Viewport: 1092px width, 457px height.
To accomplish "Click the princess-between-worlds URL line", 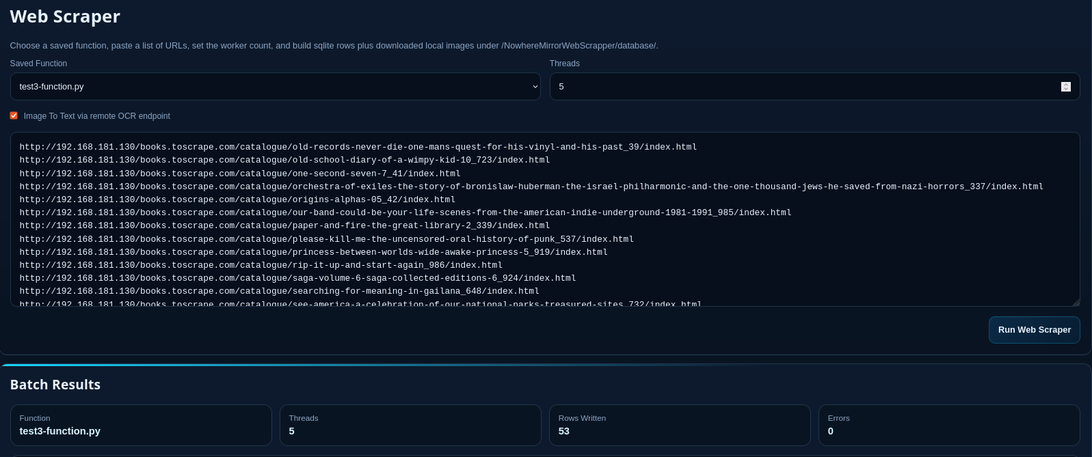I will pos(313,252).
